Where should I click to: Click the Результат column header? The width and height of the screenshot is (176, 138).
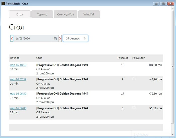tap(139, 58)
